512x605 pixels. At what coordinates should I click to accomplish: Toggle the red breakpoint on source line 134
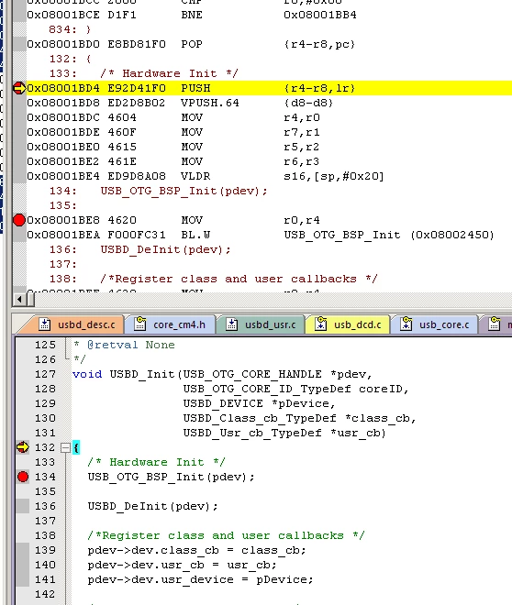click(23, 477)
